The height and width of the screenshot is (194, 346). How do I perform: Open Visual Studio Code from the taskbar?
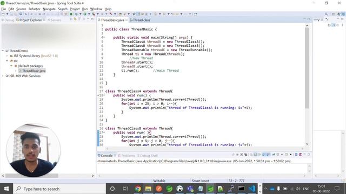(x=252, y=189)
